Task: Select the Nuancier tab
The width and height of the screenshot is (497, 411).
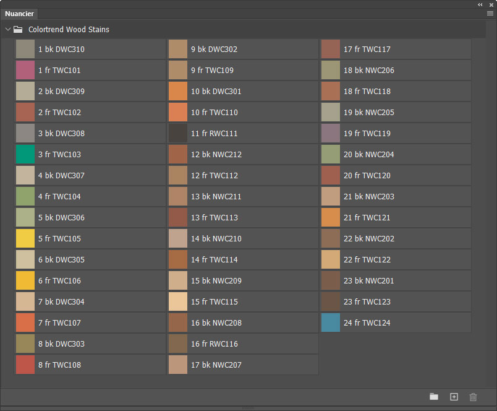Action: tap(19, 14)
